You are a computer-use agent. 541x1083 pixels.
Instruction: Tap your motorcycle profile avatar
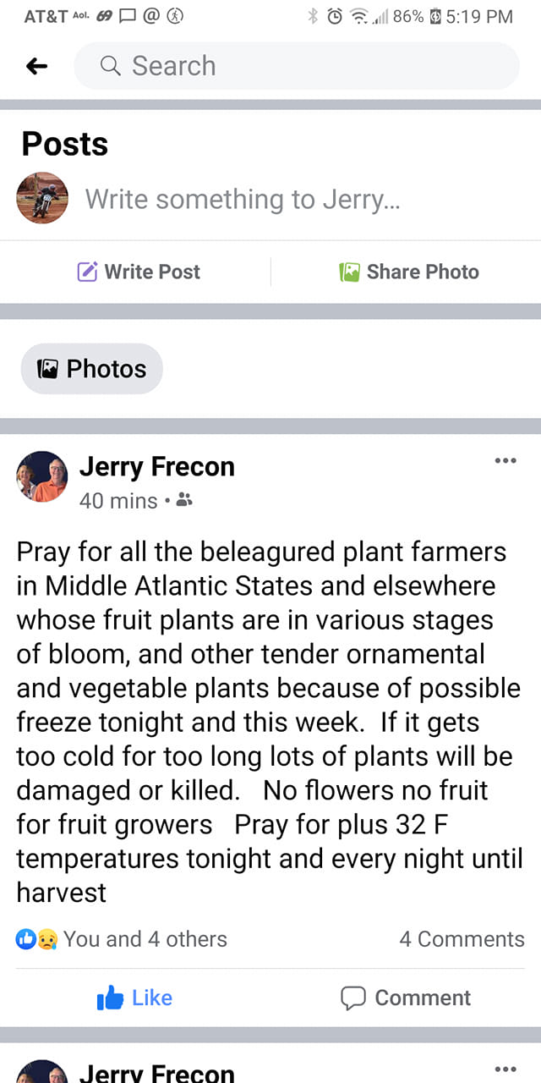coord(42,198)
